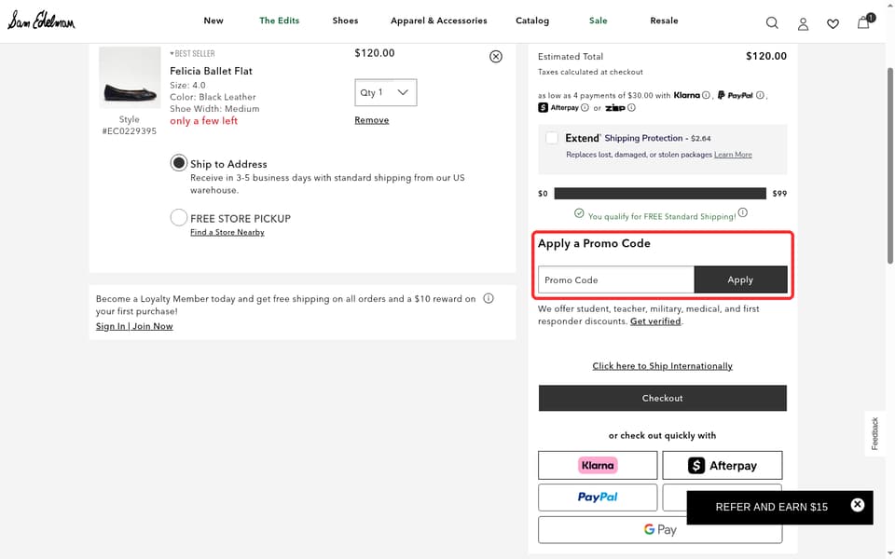Click Sign In | Join Now link
Screen dimensions: 895x559
click(134, 326)
